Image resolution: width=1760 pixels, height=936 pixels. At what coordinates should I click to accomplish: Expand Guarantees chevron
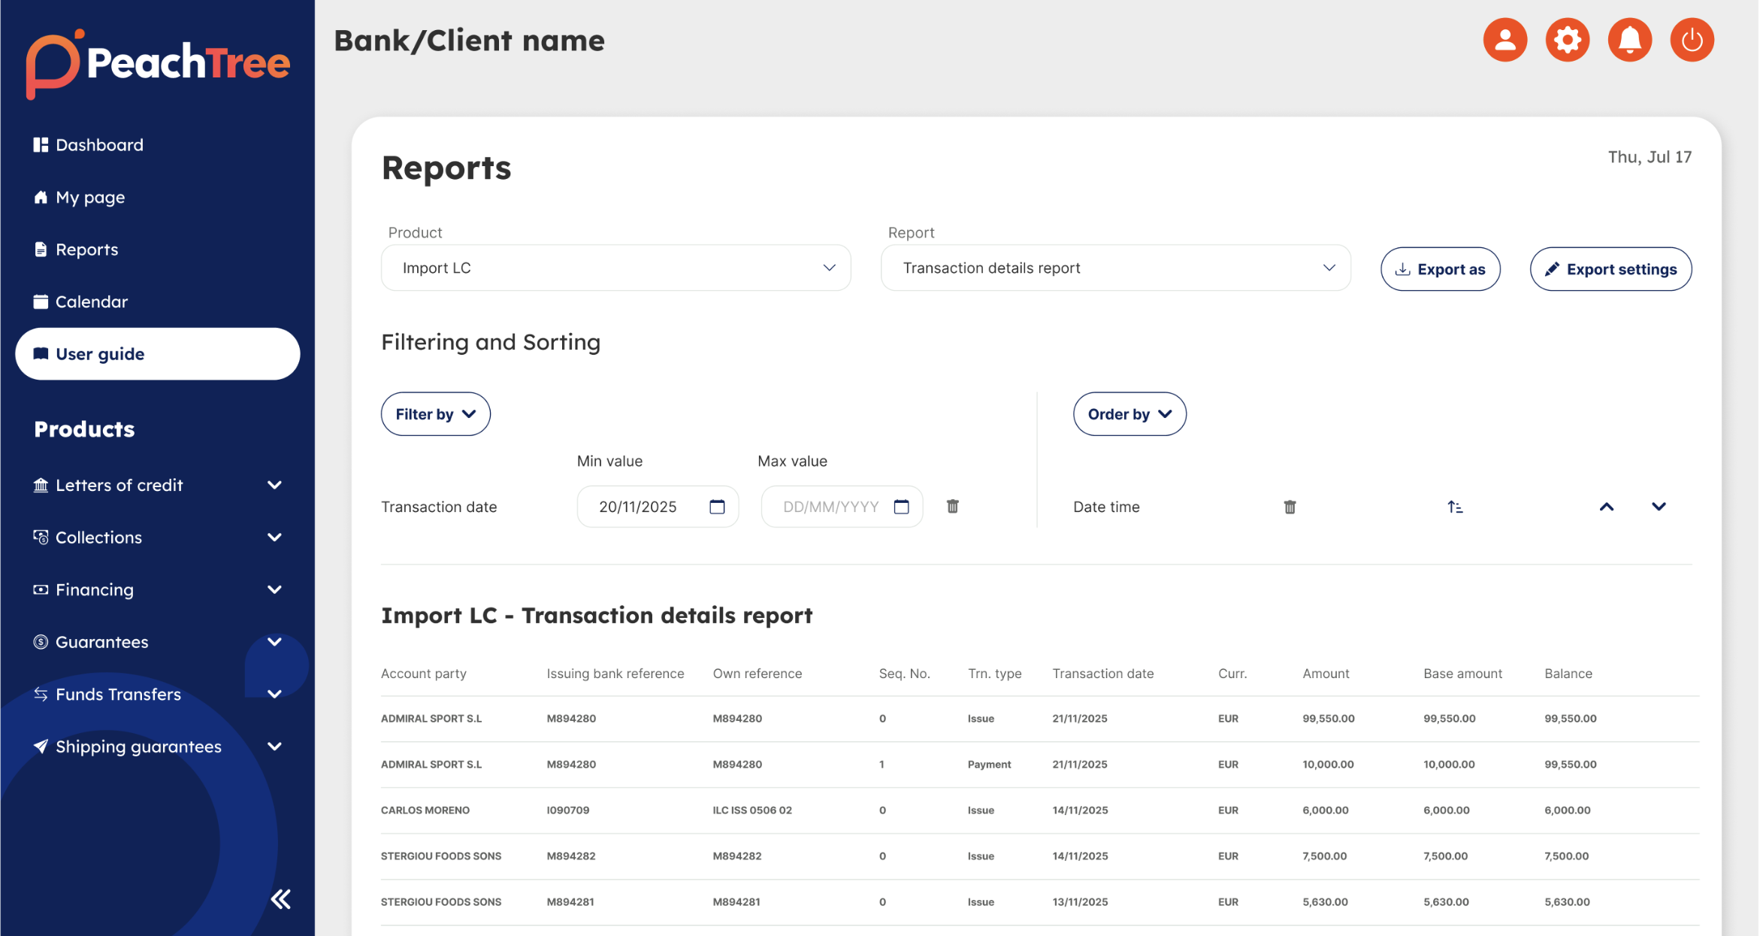(x=275, y=641)
